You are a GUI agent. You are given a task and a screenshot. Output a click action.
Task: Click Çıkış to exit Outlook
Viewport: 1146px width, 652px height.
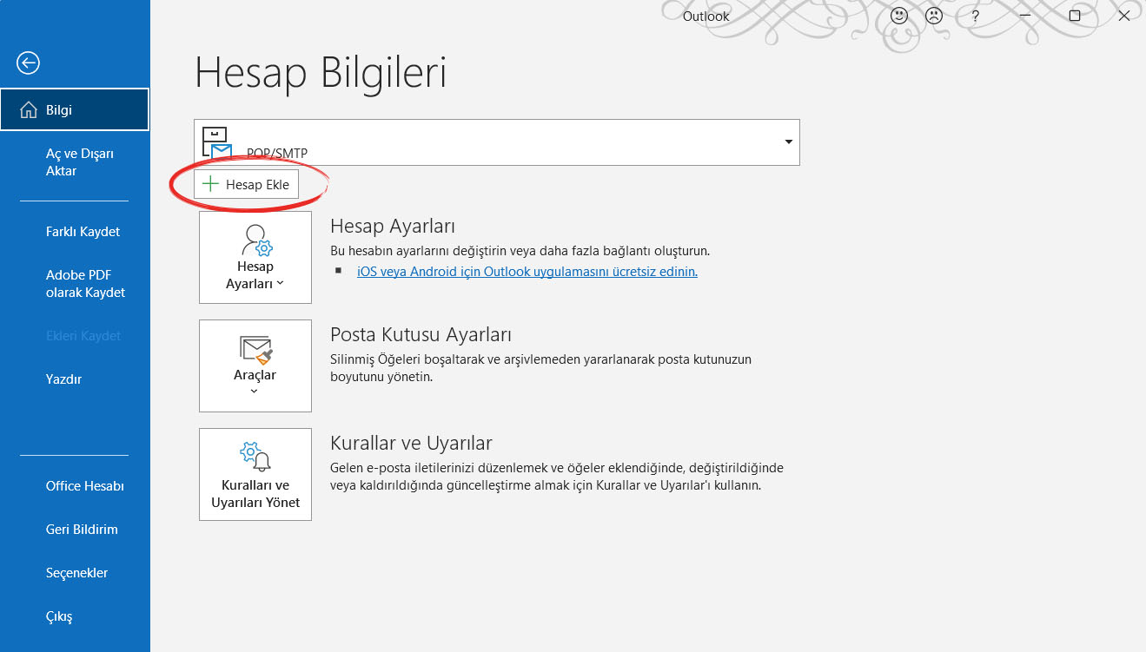pyautogui.click(x=59, y=616)
